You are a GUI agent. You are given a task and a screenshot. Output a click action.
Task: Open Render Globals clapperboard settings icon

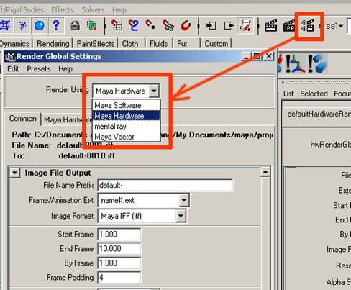coord(308,26)
